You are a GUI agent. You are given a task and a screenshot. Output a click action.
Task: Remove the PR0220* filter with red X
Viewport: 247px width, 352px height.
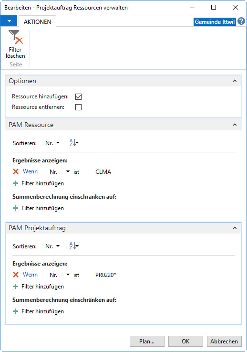pos(16,275)
